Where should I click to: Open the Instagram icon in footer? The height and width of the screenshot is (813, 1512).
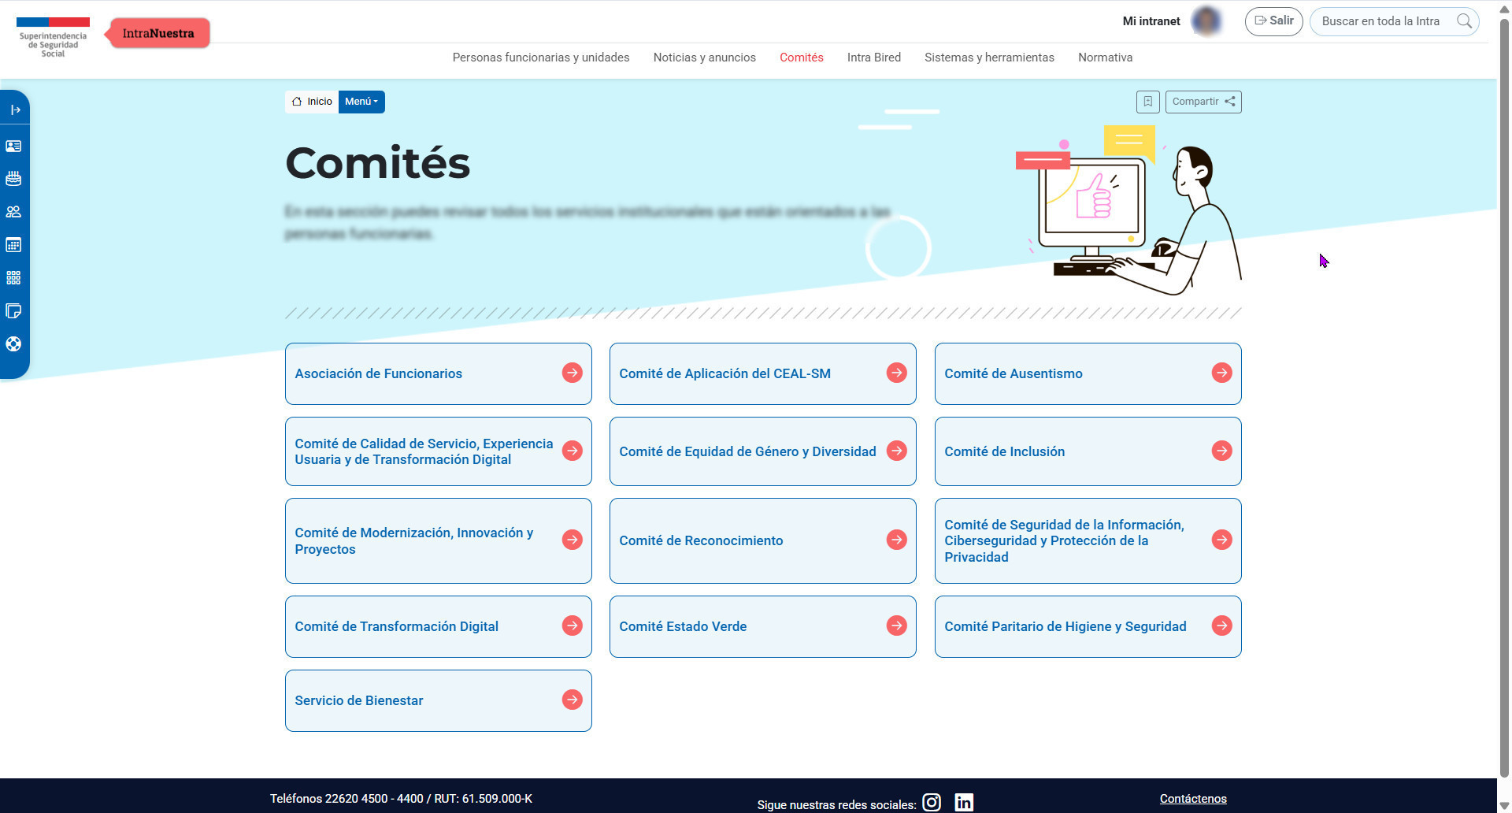[x=932, y=802]
